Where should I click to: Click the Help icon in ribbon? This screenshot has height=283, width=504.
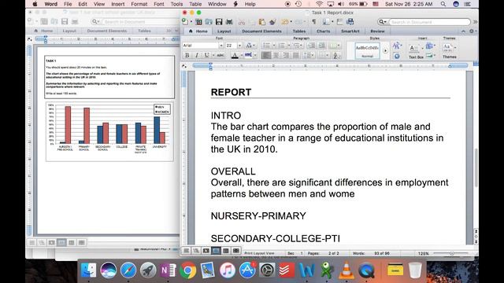pyautogui.click(x=397, y=56)
